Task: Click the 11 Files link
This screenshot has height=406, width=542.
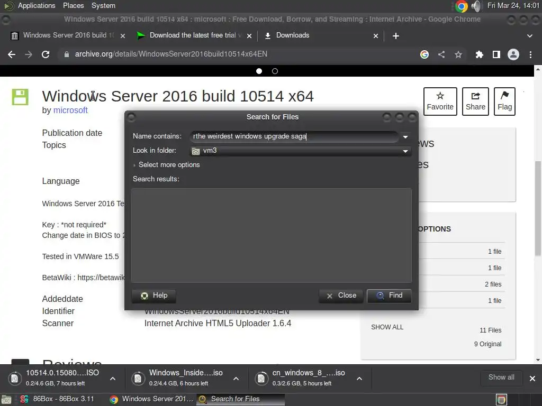Action: tap(490, 330)
